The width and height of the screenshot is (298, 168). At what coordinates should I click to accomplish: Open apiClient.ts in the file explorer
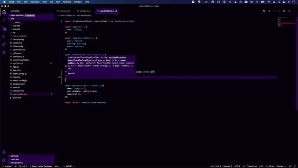31,63
